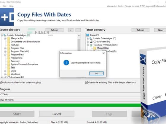Screen dimensions: 166x124
Task: Select the Programme folder icon
Action: coord(9,58)
